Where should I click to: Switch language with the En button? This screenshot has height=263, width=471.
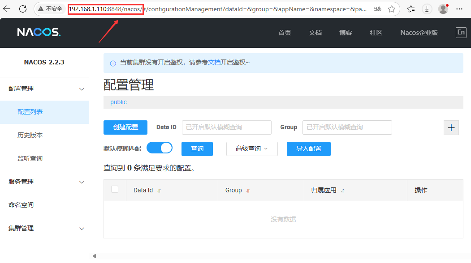click(461, 32)
